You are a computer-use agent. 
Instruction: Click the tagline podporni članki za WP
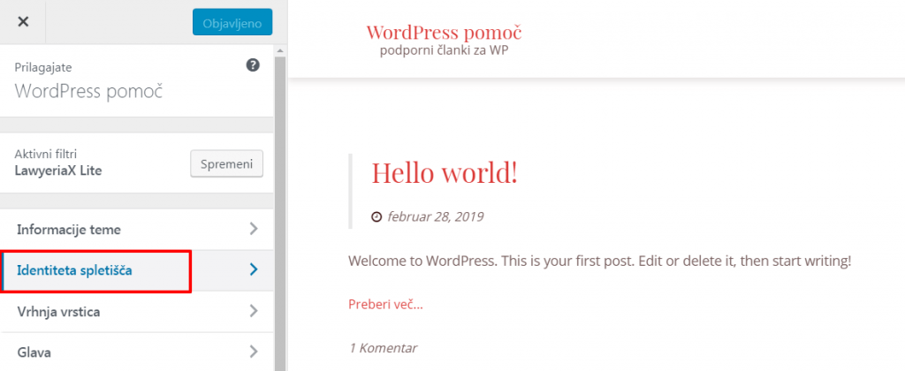(x=444, y=50)
